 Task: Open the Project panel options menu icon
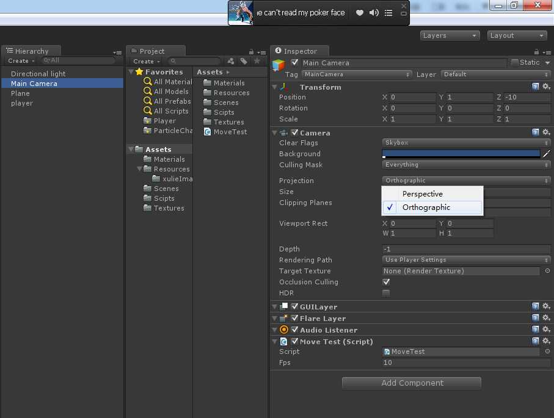coord(262,52)
